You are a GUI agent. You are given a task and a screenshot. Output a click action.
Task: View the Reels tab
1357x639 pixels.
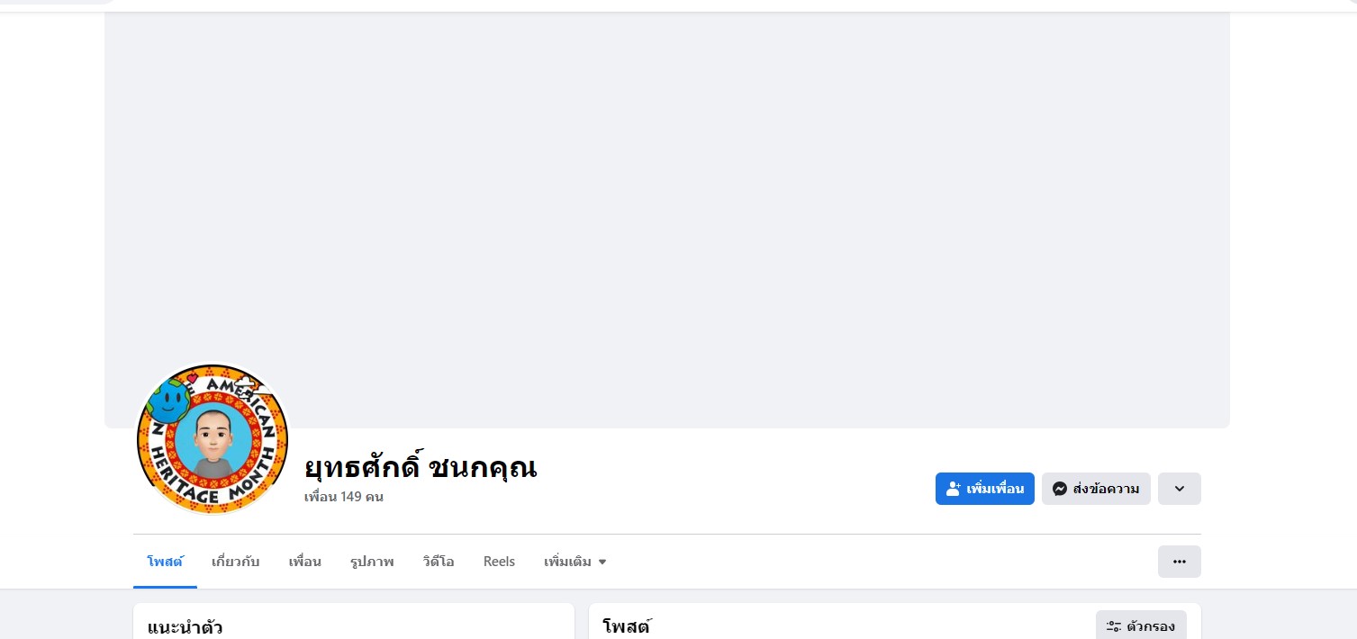point(499,562)
